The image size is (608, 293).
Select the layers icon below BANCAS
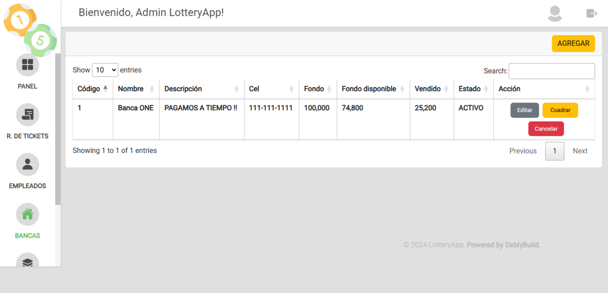(27, 262)
